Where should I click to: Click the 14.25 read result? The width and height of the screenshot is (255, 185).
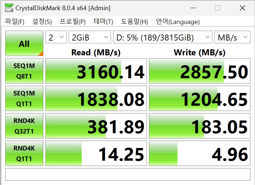96,153
